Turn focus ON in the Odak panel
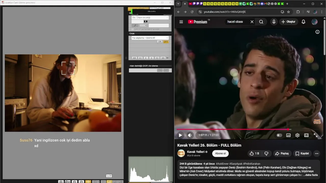This screenshot has height=183, width=326. 160,42
